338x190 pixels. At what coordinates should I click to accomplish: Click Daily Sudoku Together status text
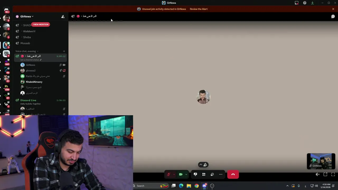(x=30, y=104)
